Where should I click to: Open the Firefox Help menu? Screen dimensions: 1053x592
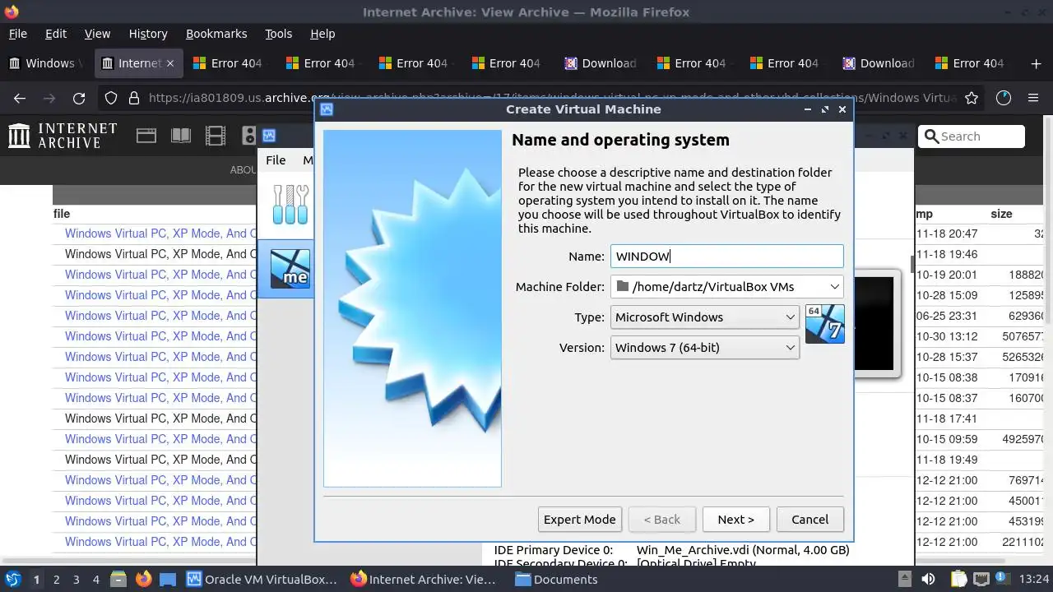[x=322, y=34]
